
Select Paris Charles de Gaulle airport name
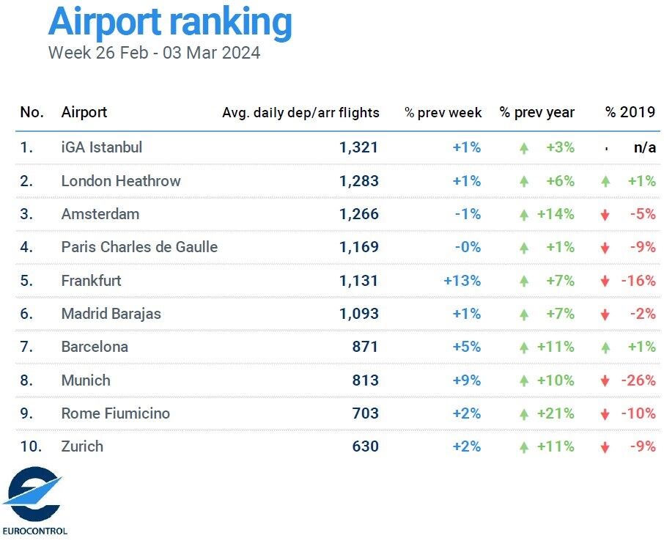coord(139,247)
